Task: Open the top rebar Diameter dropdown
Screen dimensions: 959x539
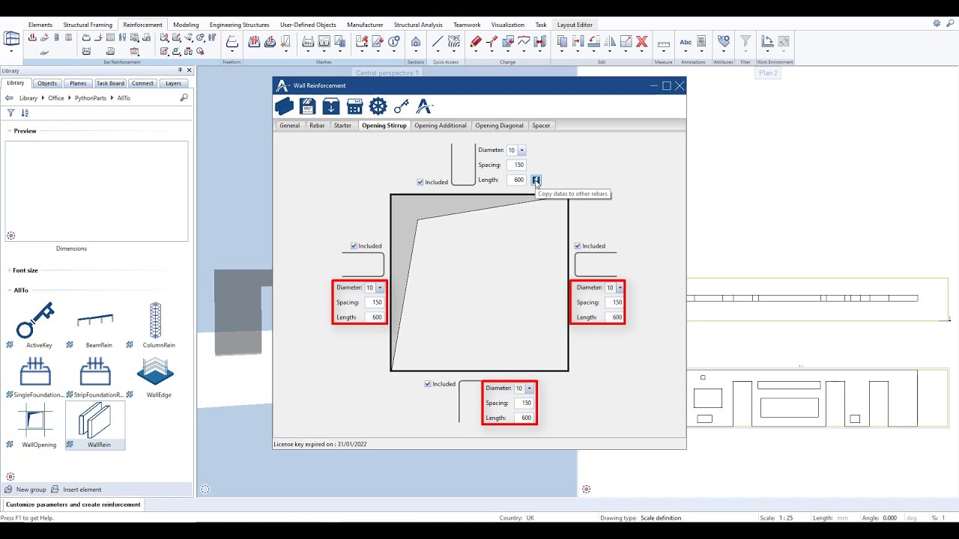Action: point(522,150)
